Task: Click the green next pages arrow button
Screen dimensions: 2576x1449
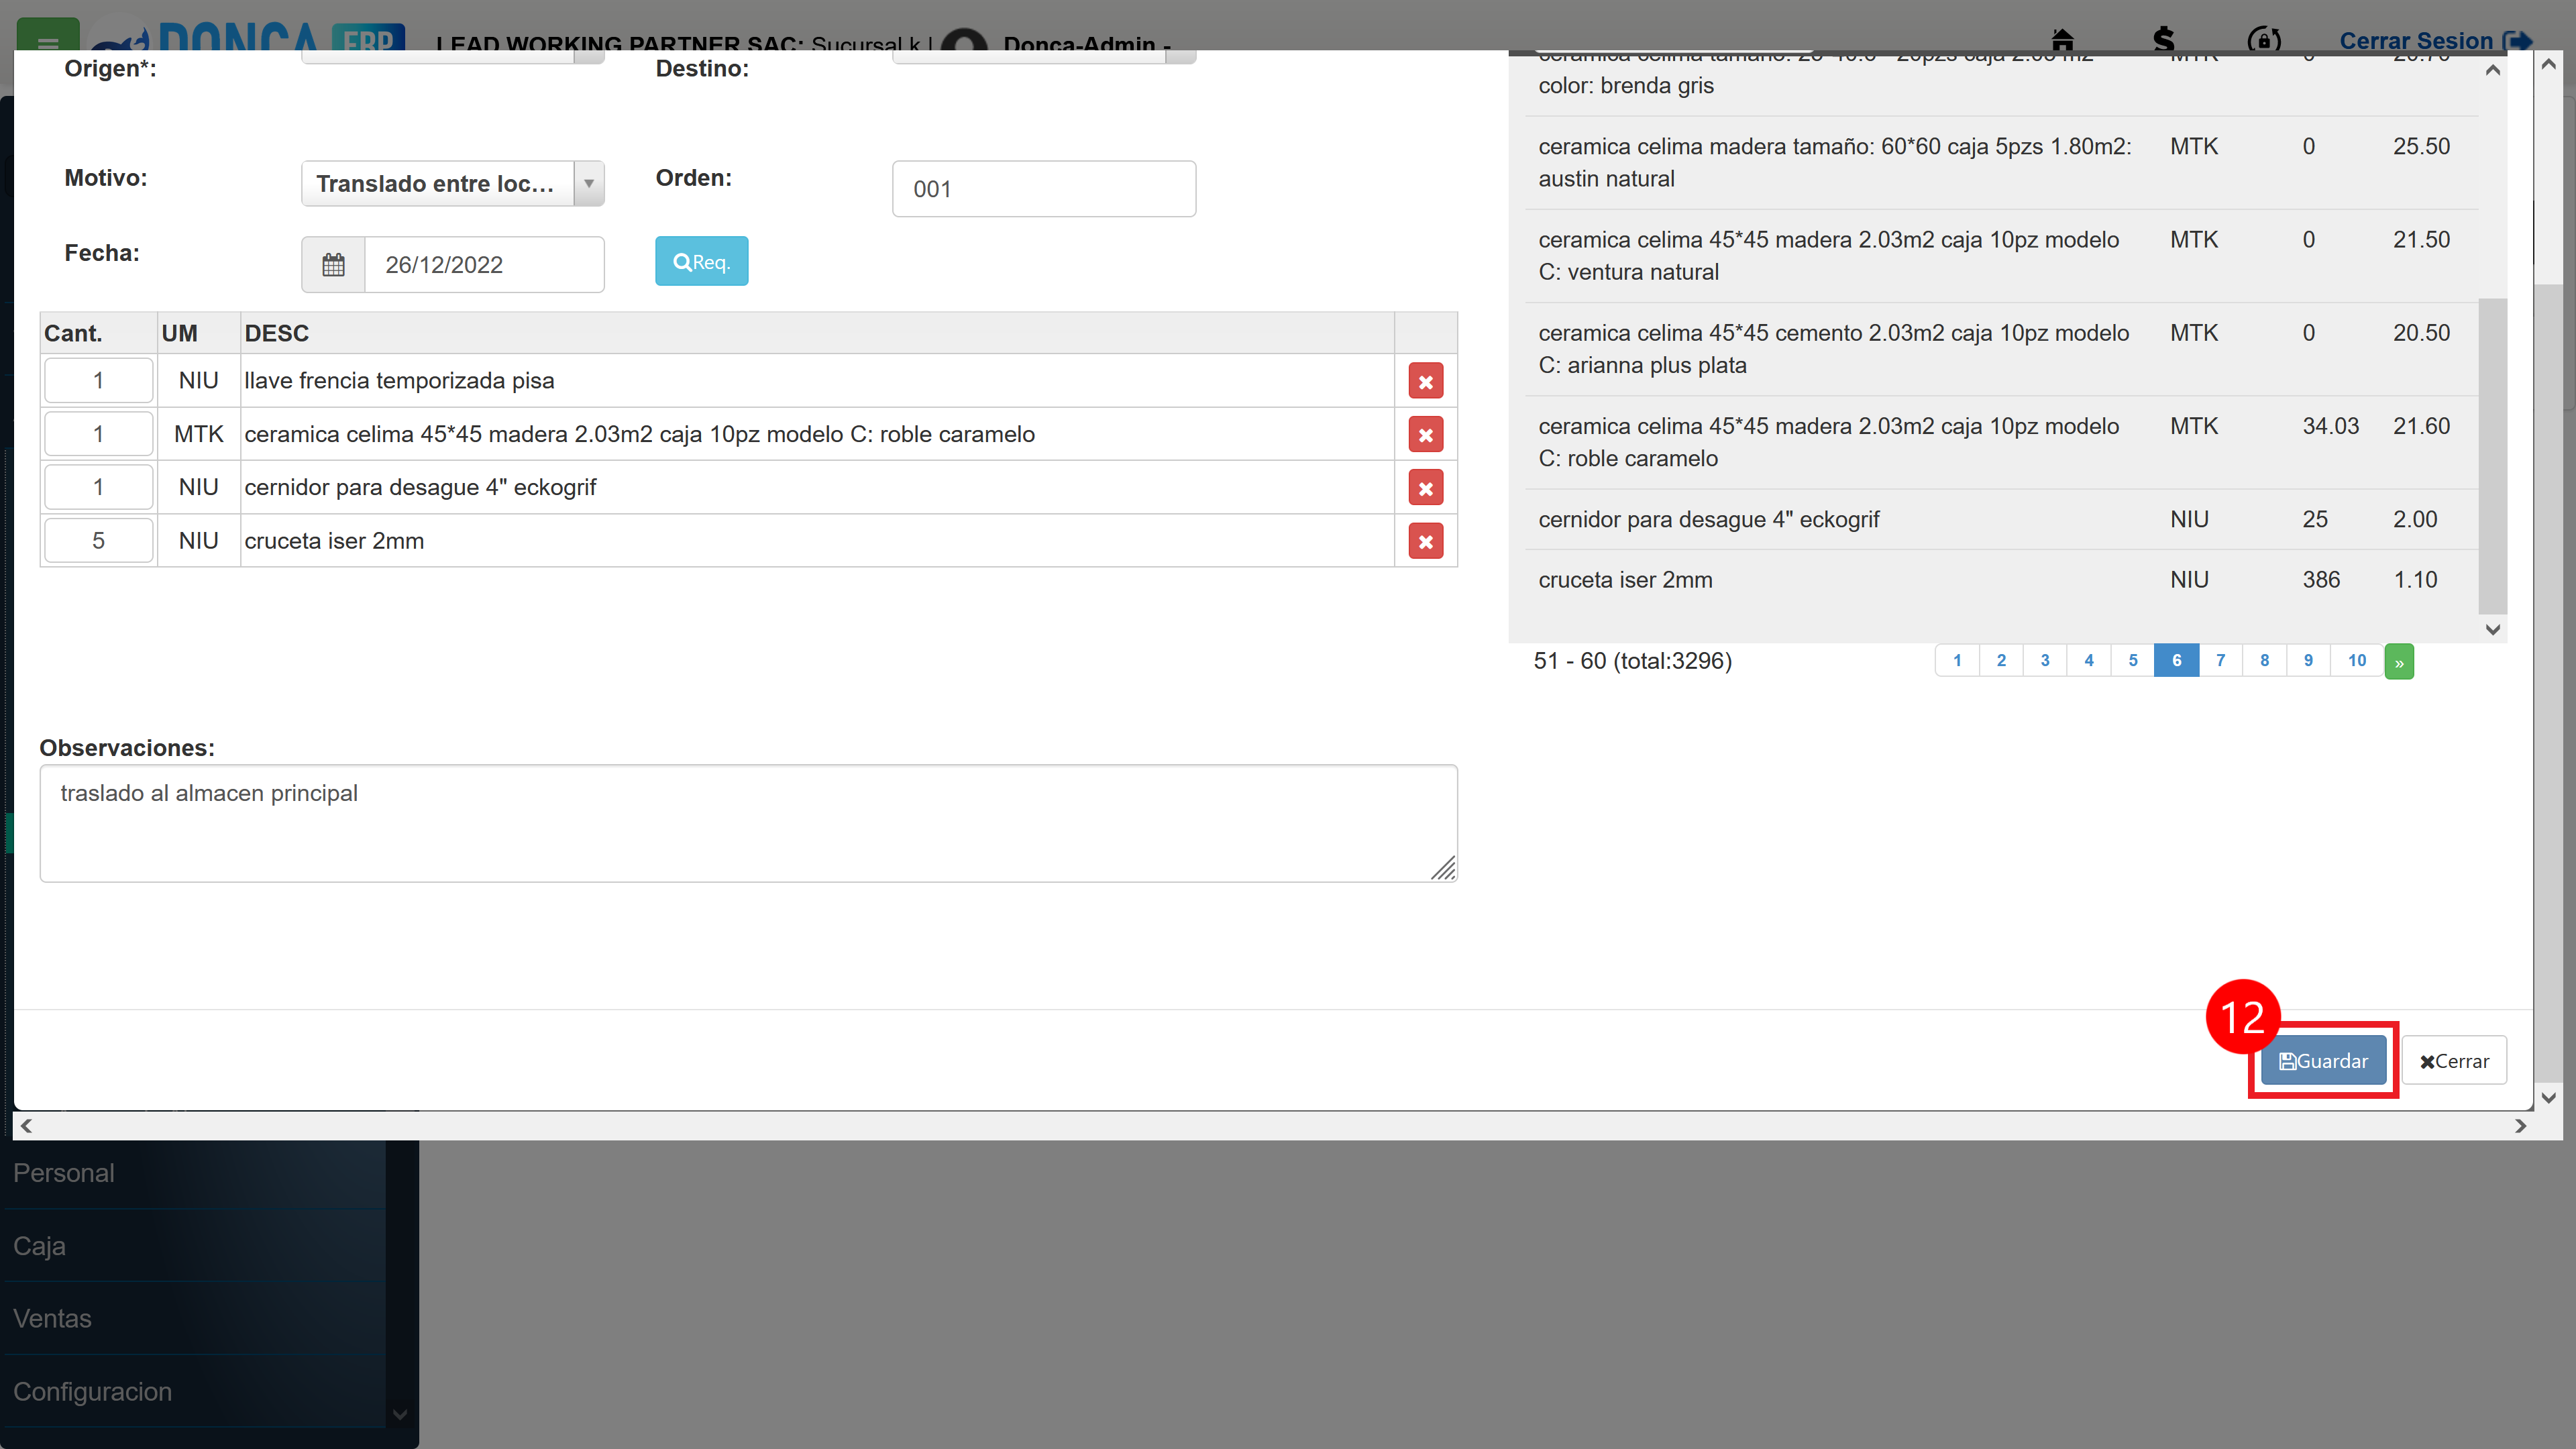Action: tap(2399, 662)
